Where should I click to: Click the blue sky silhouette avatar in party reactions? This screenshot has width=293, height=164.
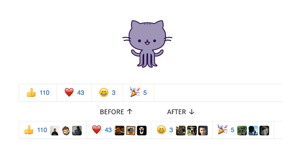click(x=253, y=130)
